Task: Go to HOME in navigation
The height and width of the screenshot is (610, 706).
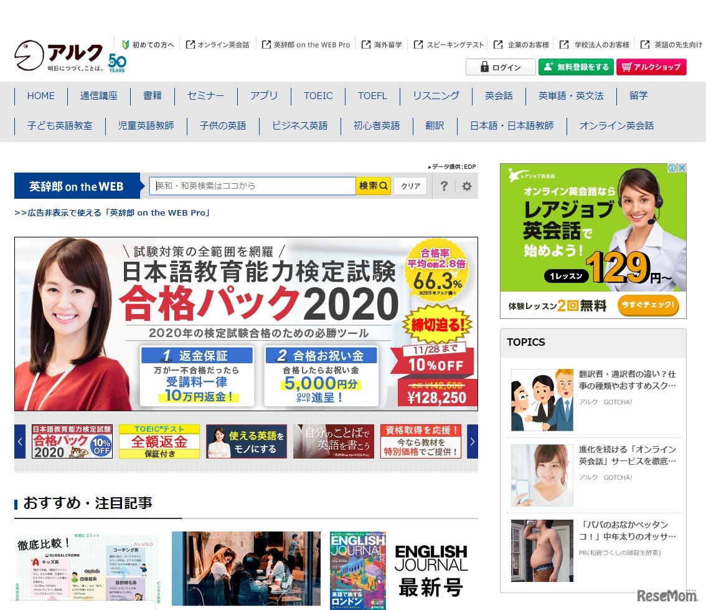Action: [x=40, y=95]
